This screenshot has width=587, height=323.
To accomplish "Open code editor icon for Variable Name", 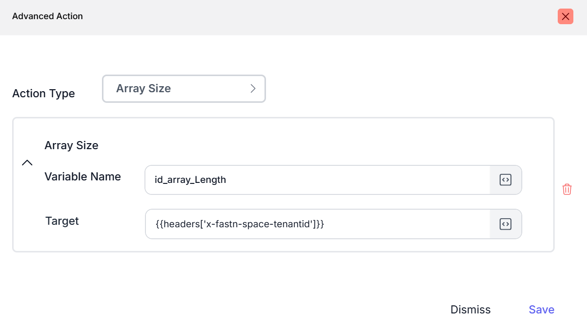I will point(506,180).
